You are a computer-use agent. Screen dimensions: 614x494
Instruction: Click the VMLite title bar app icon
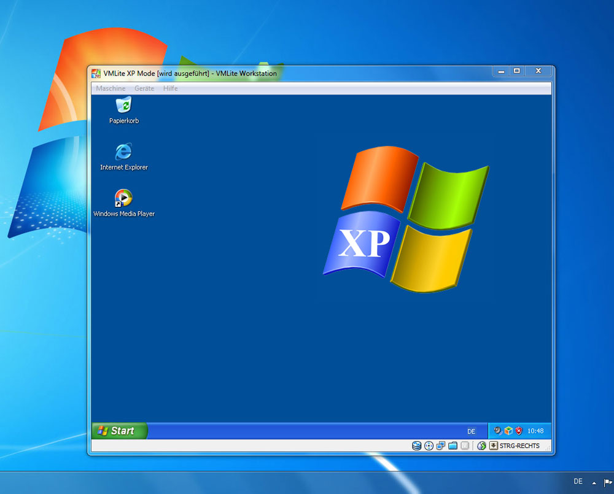coord(96,74)
